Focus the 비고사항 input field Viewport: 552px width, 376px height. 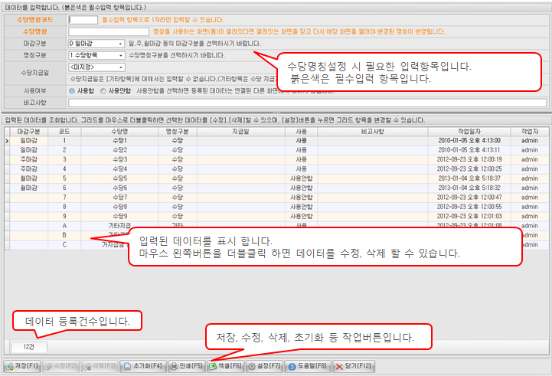point(307,103)
